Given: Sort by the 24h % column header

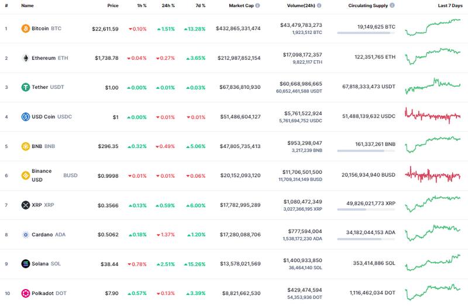Looking at the screenshot, I should pyautogui.click(x=169, y=5).
